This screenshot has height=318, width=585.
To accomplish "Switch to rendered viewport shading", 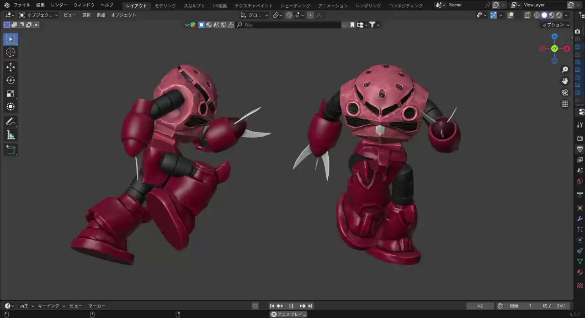I will click(x=559, y=15).
